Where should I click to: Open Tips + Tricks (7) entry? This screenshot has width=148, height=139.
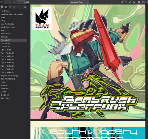coord(7,69)
